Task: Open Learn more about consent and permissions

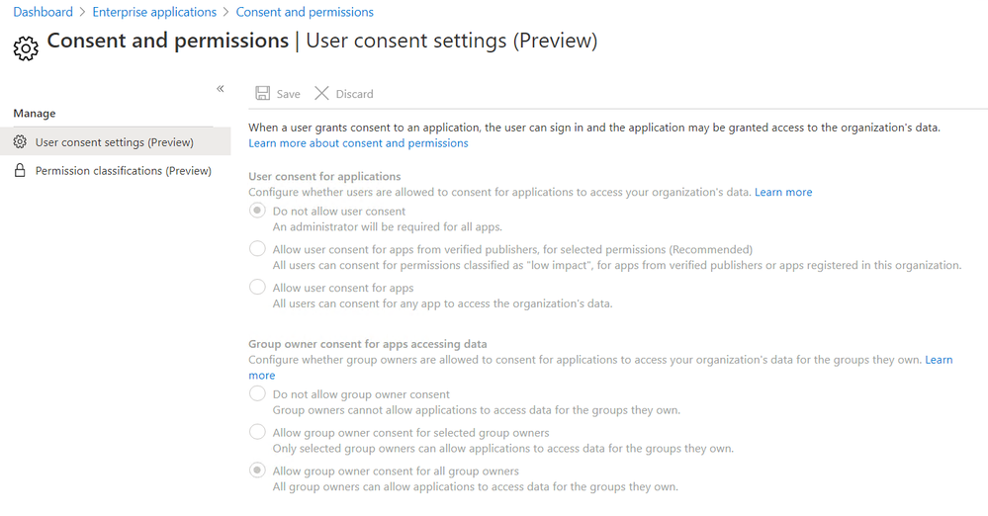Action: point(358,143)
